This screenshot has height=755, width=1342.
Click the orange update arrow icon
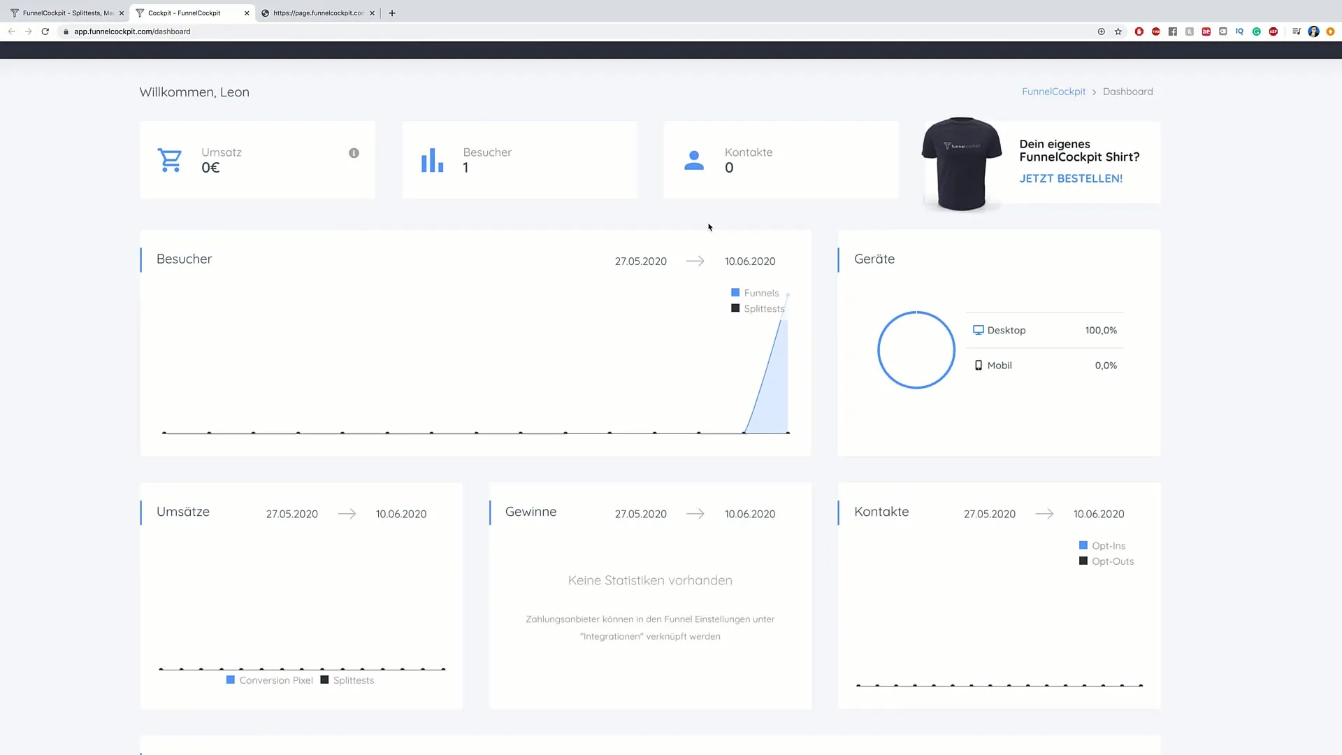pyautogui.click(x=1330, y=31)
